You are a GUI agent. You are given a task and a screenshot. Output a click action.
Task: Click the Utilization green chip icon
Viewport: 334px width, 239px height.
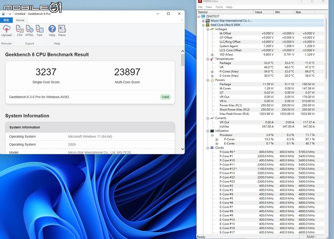pos(212,131)
